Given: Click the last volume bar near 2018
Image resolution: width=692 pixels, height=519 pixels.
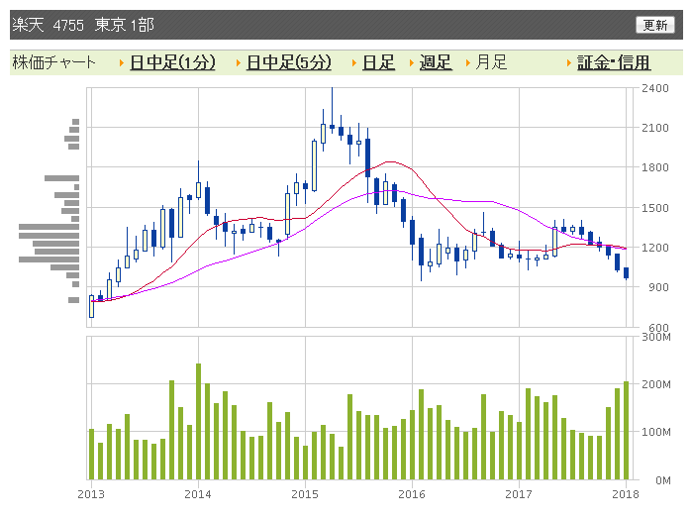Looking at the screenshot, I should [x=626, y=430].
